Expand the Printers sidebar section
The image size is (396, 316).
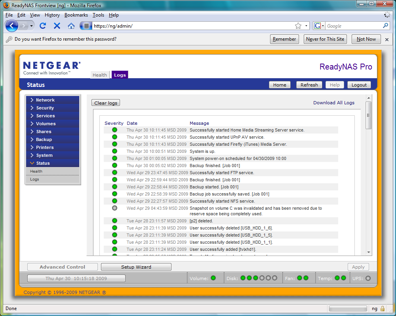(x=53, y=147)
